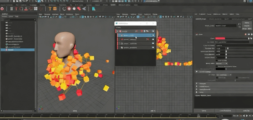Viewport: 253px width, 120px height.
Task: Open the dropdown in the expanded settings section
Action: [x=223, y=75]
